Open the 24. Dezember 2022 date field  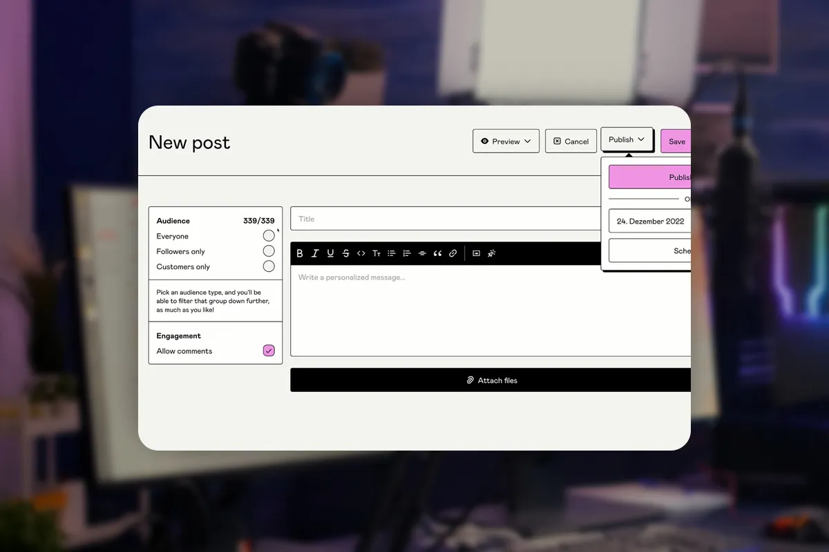tap(649, 221)
